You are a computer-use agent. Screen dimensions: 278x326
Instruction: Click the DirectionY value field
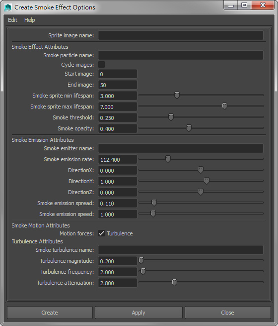pos(118,181)
